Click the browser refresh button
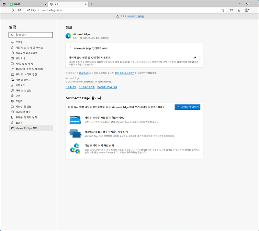259x231 pixels. coord(12,10)
